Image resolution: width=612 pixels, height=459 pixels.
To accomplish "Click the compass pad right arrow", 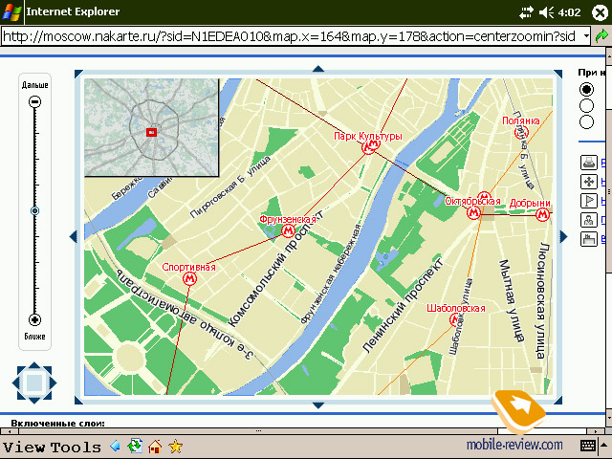I will [x=54, y=382].
